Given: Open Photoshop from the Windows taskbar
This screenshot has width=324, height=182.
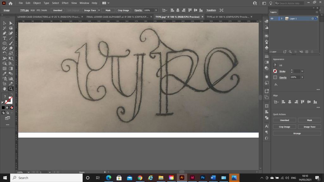Looking at the screenshot, I should pos(202,178).
